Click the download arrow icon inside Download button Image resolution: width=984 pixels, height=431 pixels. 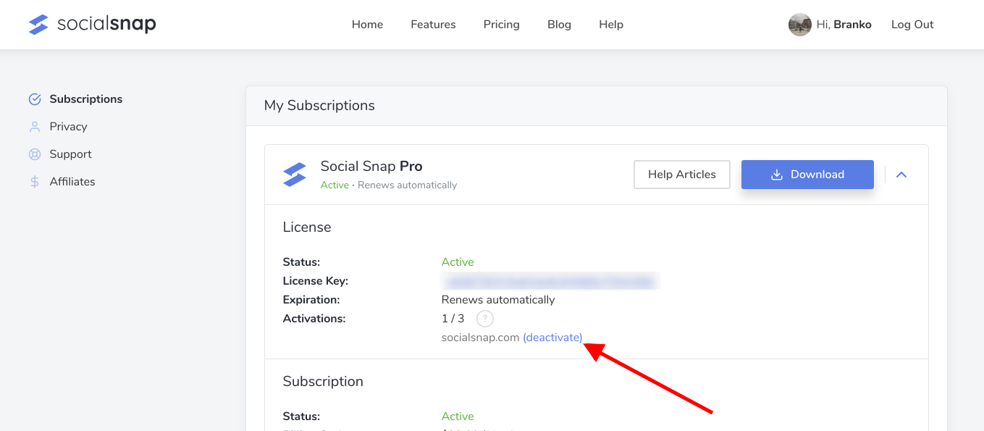coord(777,174)
